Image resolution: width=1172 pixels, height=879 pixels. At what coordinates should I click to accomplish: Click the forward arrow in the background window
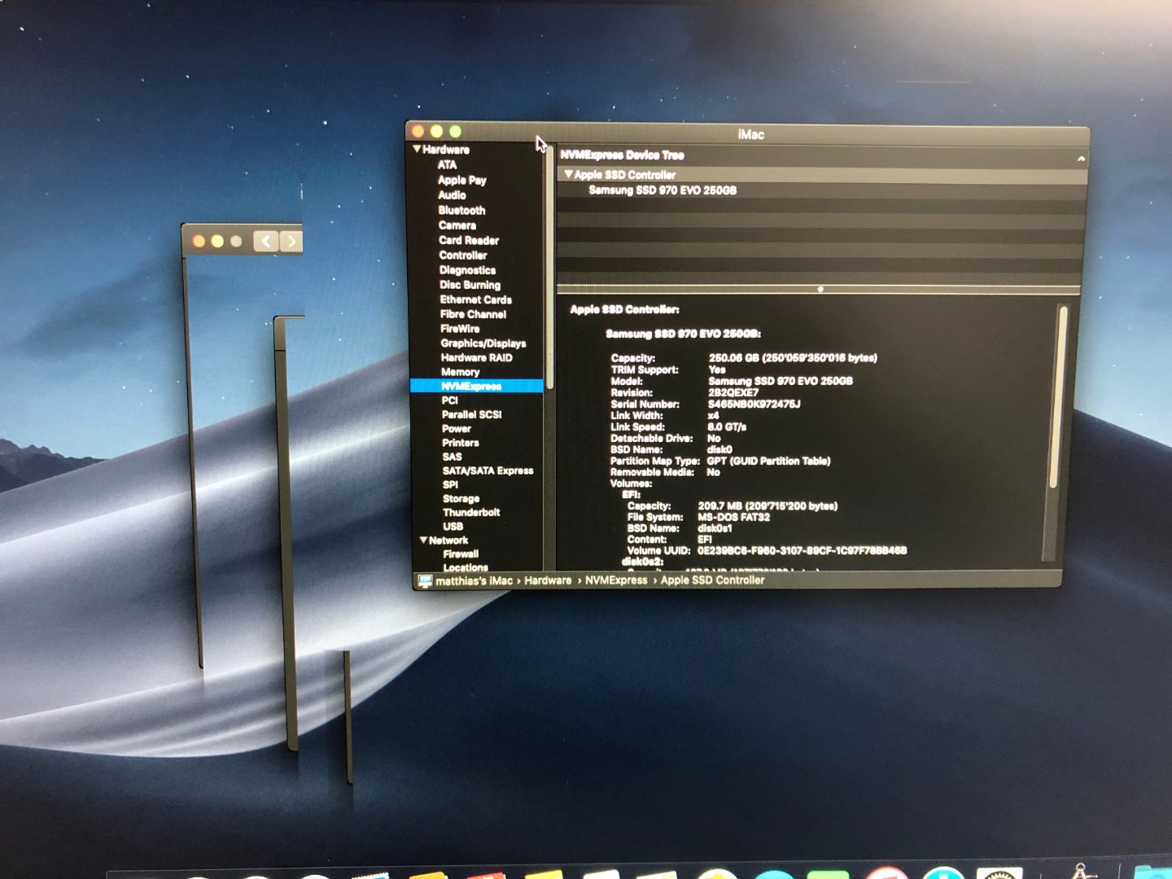click(x=291, y=241)
